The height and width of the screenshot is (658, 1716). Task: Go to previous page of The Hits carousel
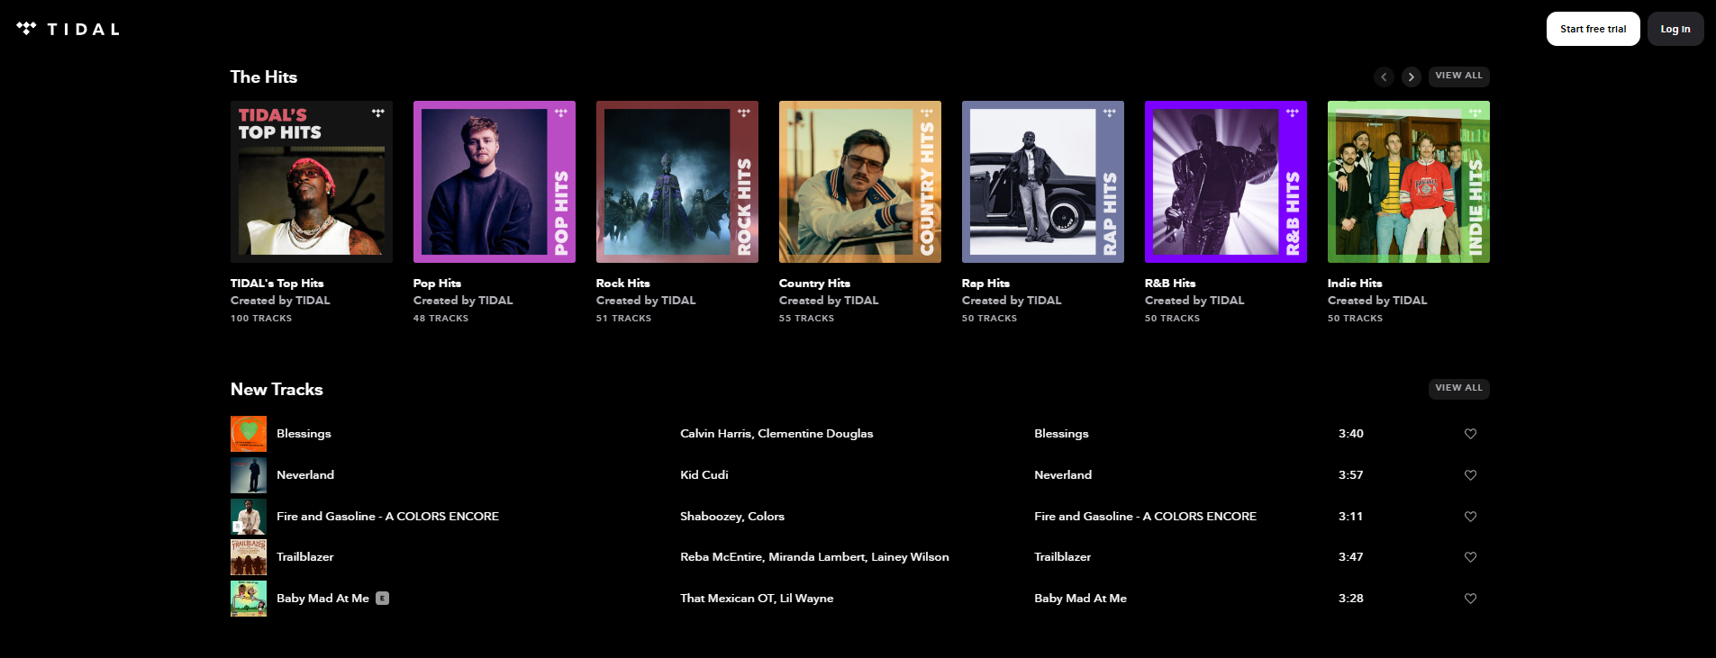point(1384,77)
